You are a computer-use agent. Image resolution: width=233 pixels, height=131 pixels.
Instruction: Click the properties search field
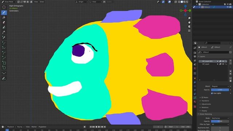[213, 43]
